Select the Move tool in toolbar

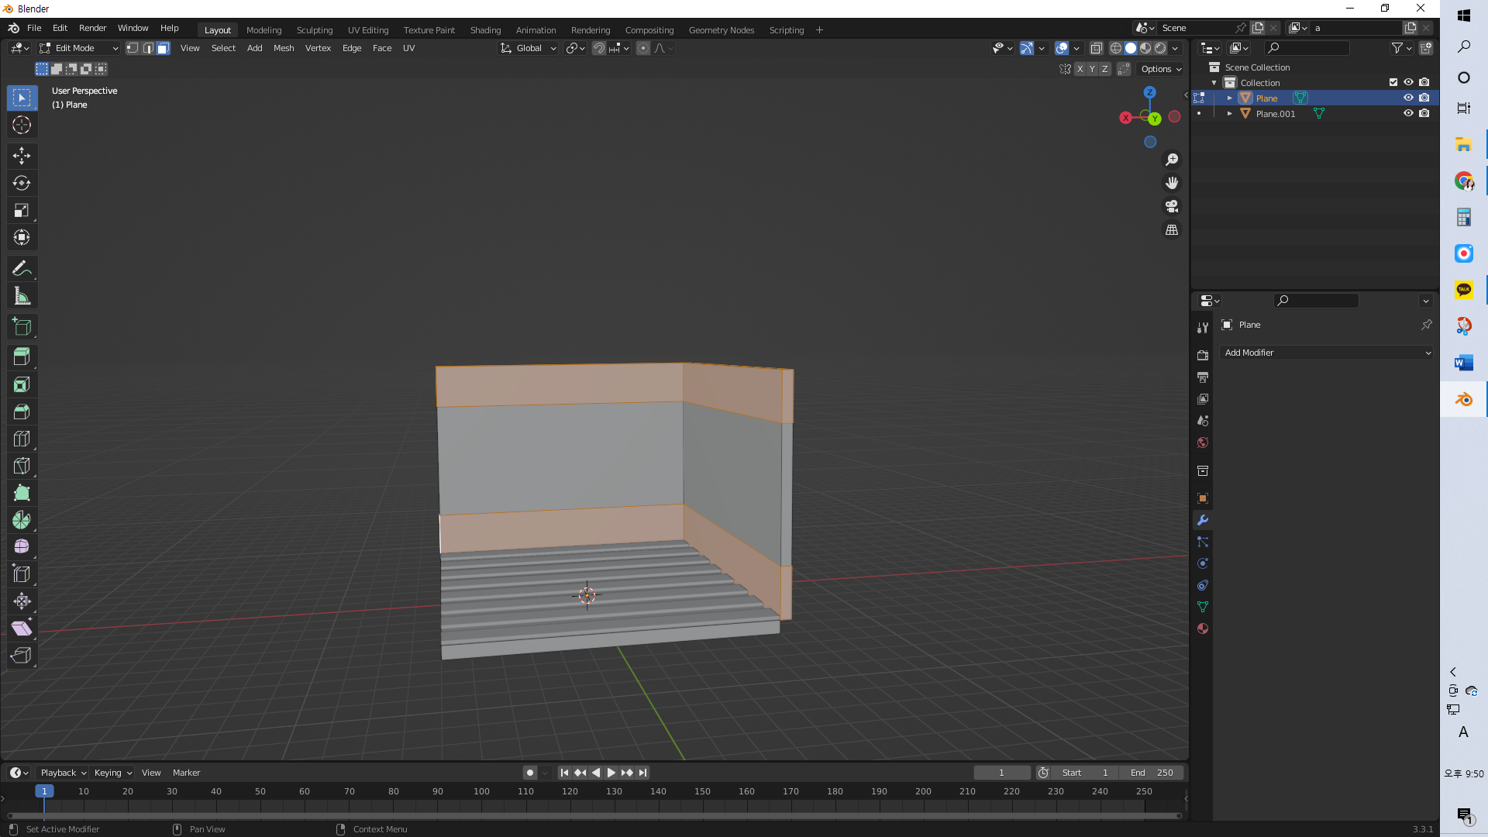point(22,156)
